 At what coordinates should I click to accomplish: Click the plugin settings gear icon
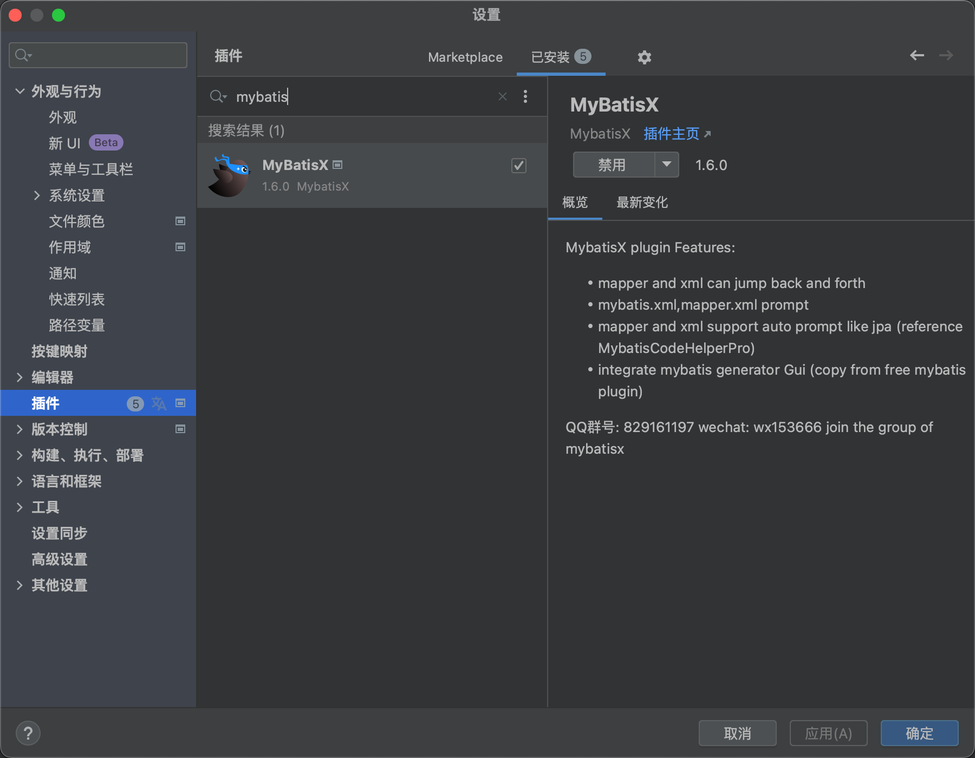point(644,57)
